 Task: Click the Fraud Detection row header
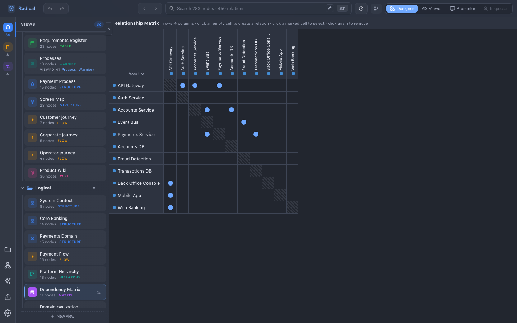[x=136, y=159]
